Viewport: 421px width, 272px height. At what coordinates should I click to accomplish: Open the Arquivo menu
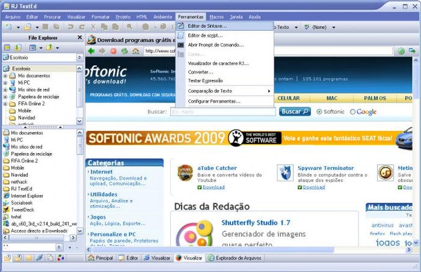pos(12,17)
